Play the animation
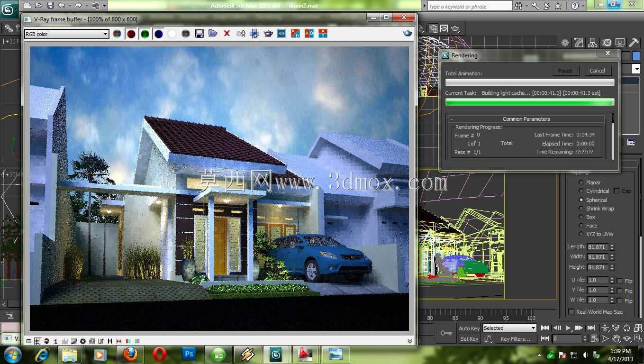The height and width of the screenshot is (364, 644). 568,328
